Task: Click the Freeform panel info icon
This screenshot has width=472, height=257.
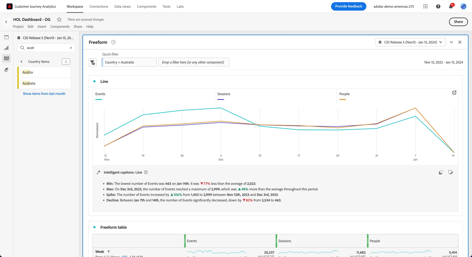Action: [x=113, y=42]
